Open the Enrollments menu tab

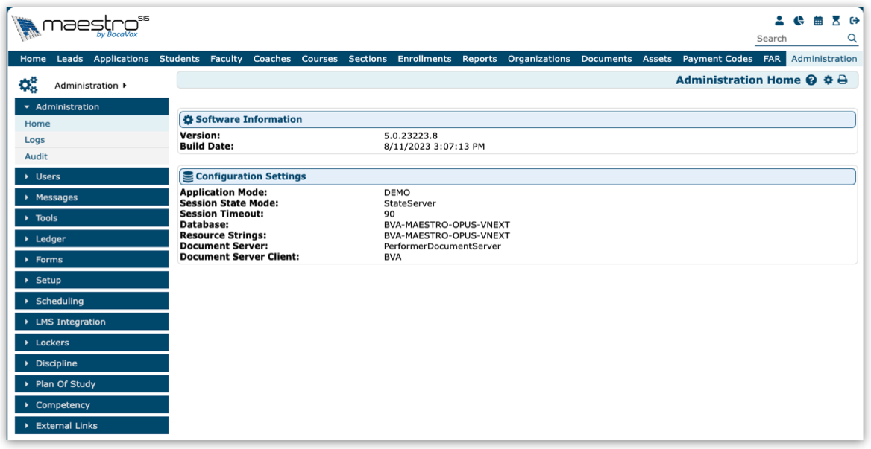pyautogui.click(x=424, y=59)
